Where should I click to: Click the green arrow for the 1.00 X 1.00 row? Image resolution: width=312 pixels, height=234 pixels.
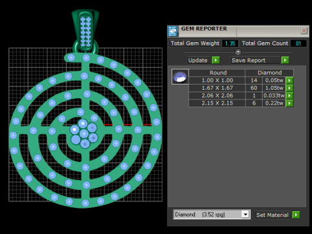coord(289,81)
